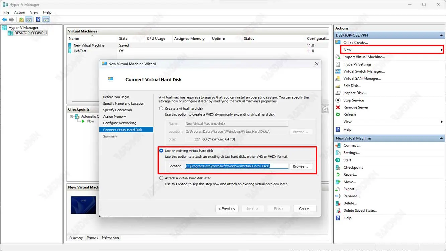
Task: Click the existing disk Location path field
Action: pos(237,166)
